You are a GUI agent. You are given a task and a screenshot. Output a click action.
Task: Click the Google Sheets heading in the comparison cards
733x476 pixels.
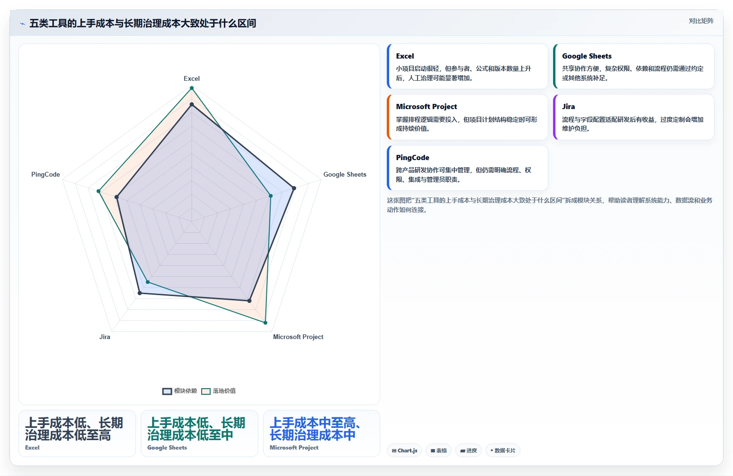click(587, 56)
